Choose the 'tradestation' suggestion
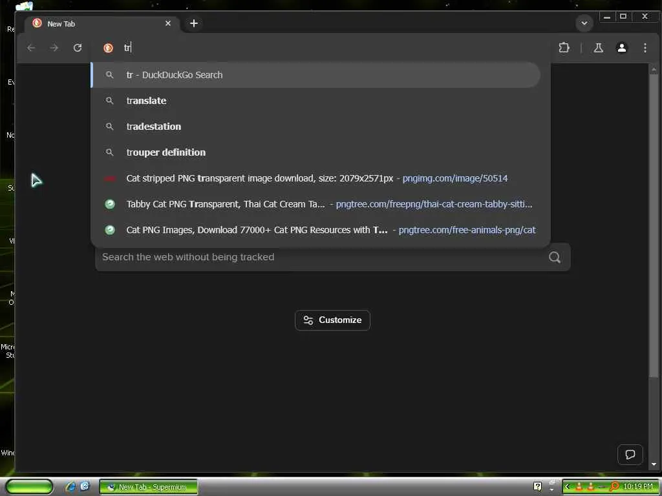The height and width of the screenshot is (496, 662). [x=315, y=127]
